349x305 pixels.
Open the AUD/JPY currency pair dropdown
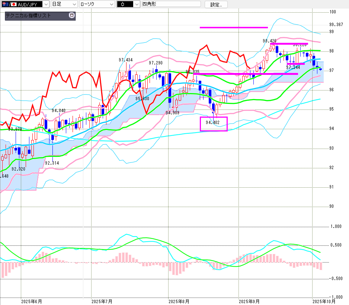click(45, 4)
